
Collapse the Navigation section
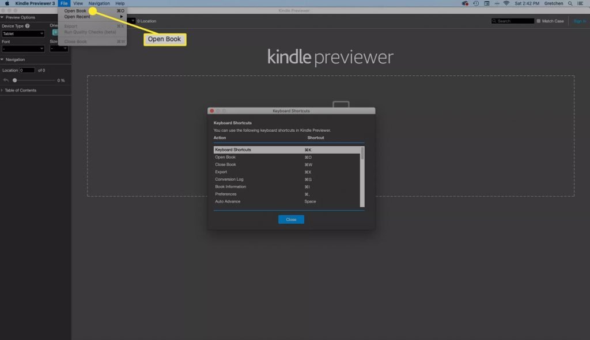2,59
